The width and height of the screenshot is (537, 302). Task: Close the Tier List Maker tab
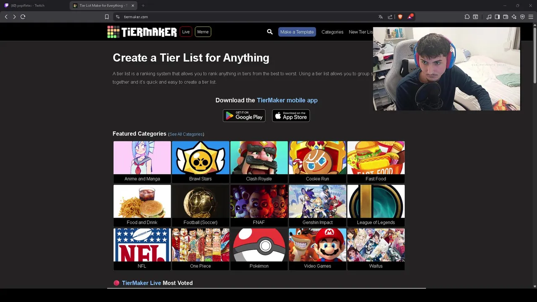[133, 5]
